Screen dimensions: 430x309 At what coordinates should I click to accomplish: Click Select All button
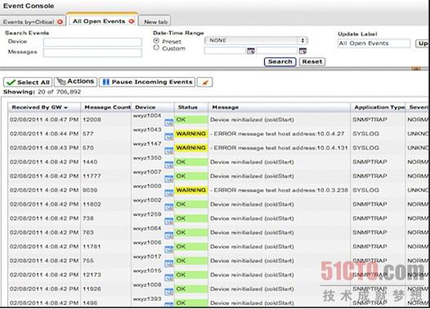[28, 83]
